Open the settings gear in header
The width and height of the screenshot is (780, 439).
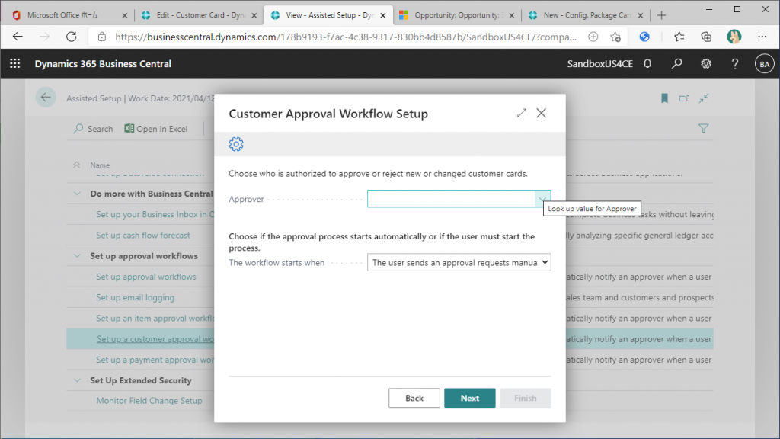tap(706, 64)
